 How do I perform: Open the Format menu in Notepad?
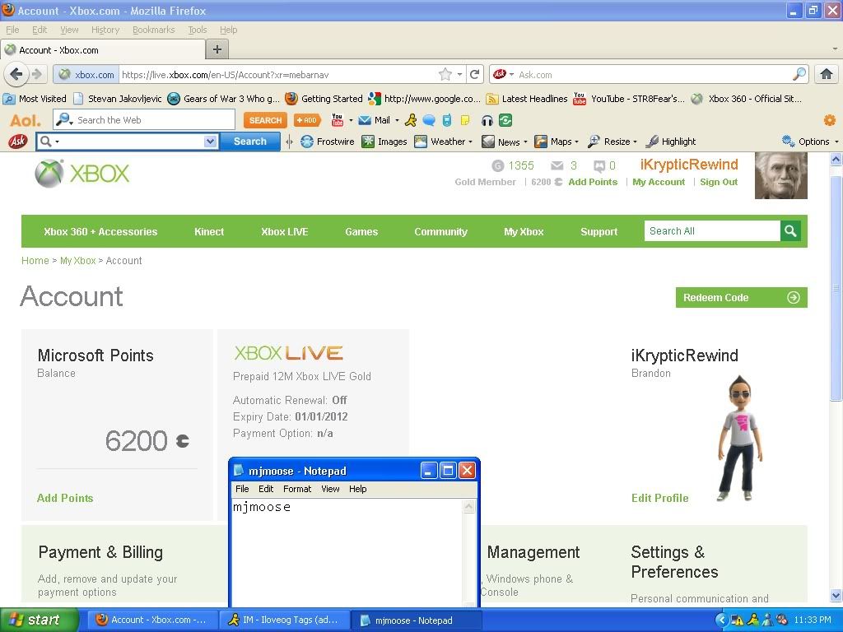point(297,489)
